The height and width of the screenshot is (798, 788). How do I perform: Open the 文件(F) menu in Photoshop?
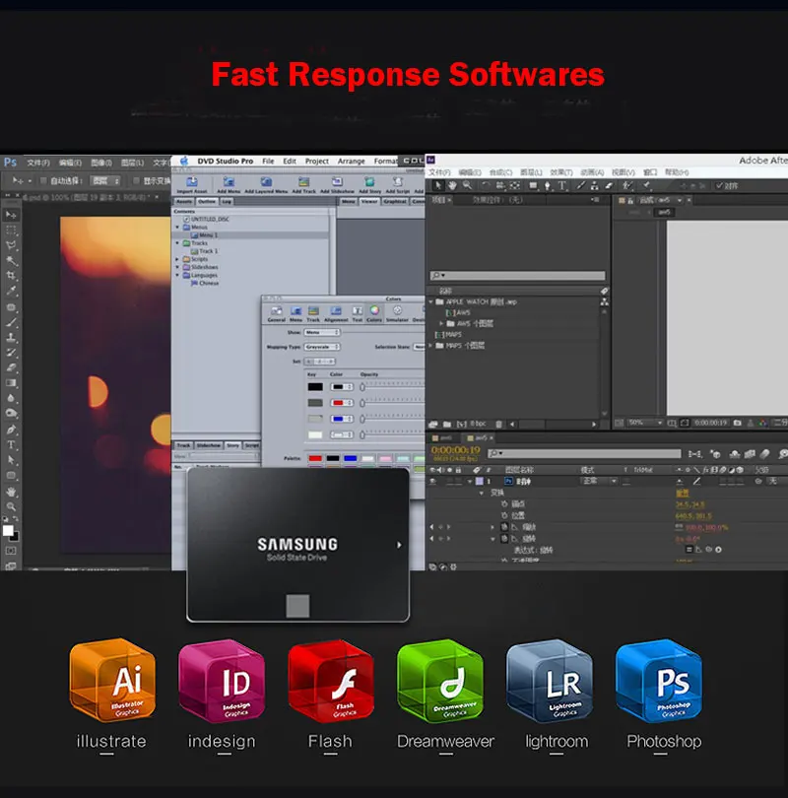[x=38, y=163]
